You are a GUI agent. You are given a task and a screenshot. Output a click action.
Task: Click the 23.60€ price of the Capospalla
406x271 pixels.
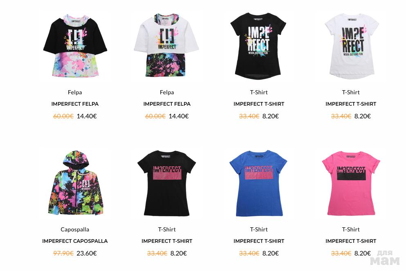pyautogui.click(x=87, y=253)
